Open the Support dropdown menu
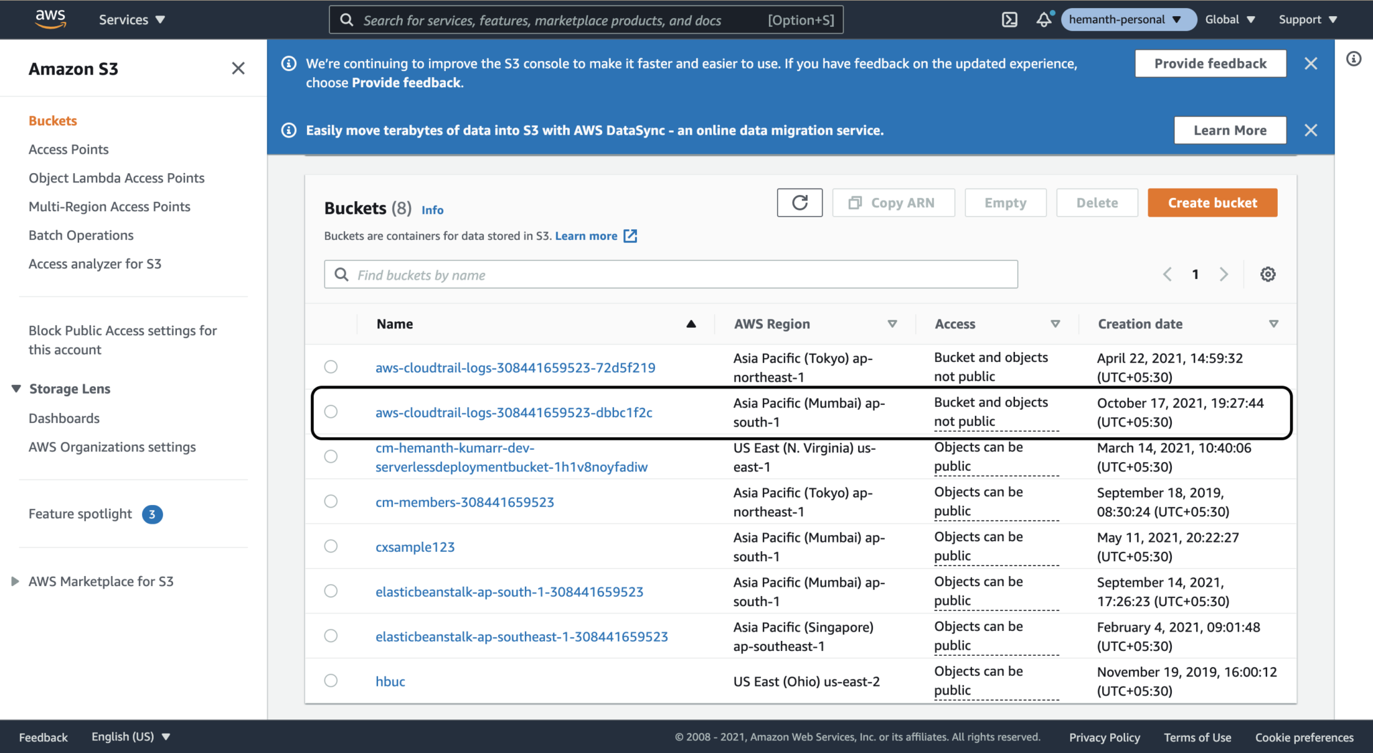The height and width of the screenshot is (753, 1373). tap(1308, 19)
